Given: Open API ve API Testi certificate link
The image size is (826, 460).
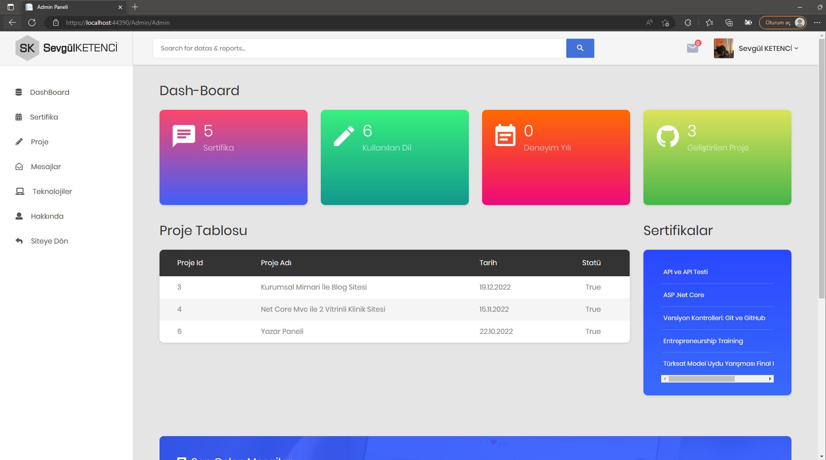Looking at the screenshot, I should click(x=686, y=272).
